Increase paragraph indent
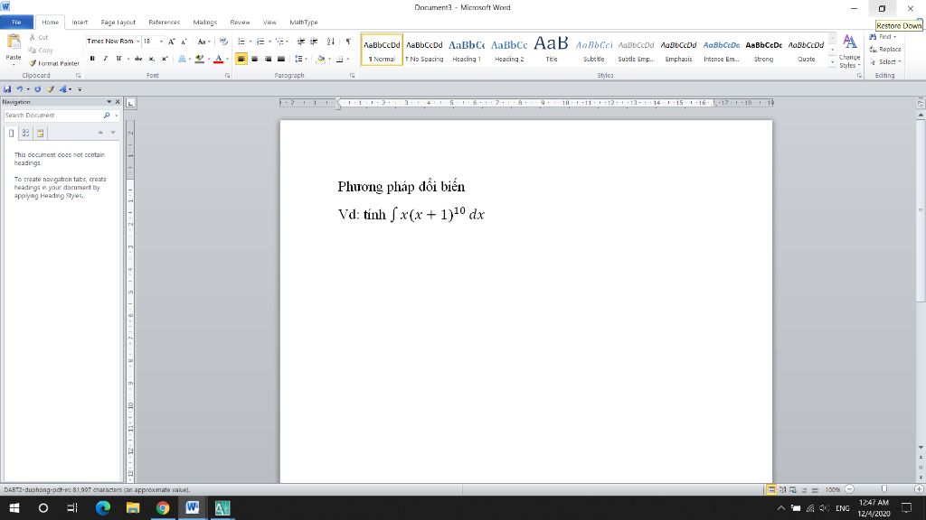 tap(314, 42)
